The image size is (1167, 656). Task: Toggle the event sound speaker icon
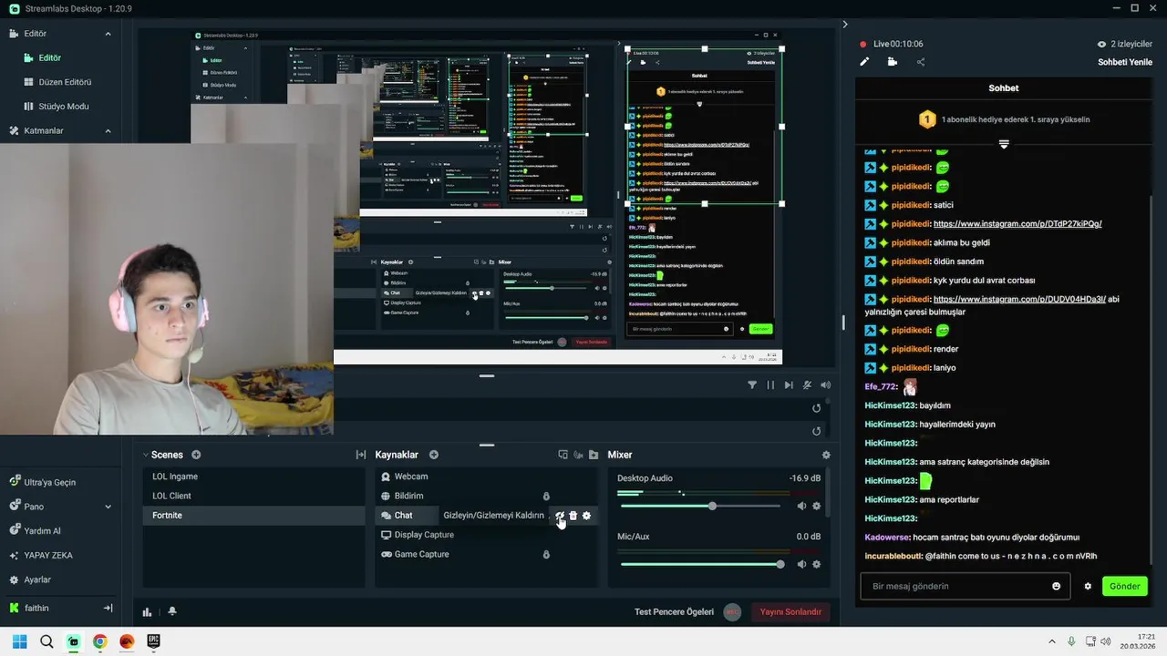coord(825,385)
